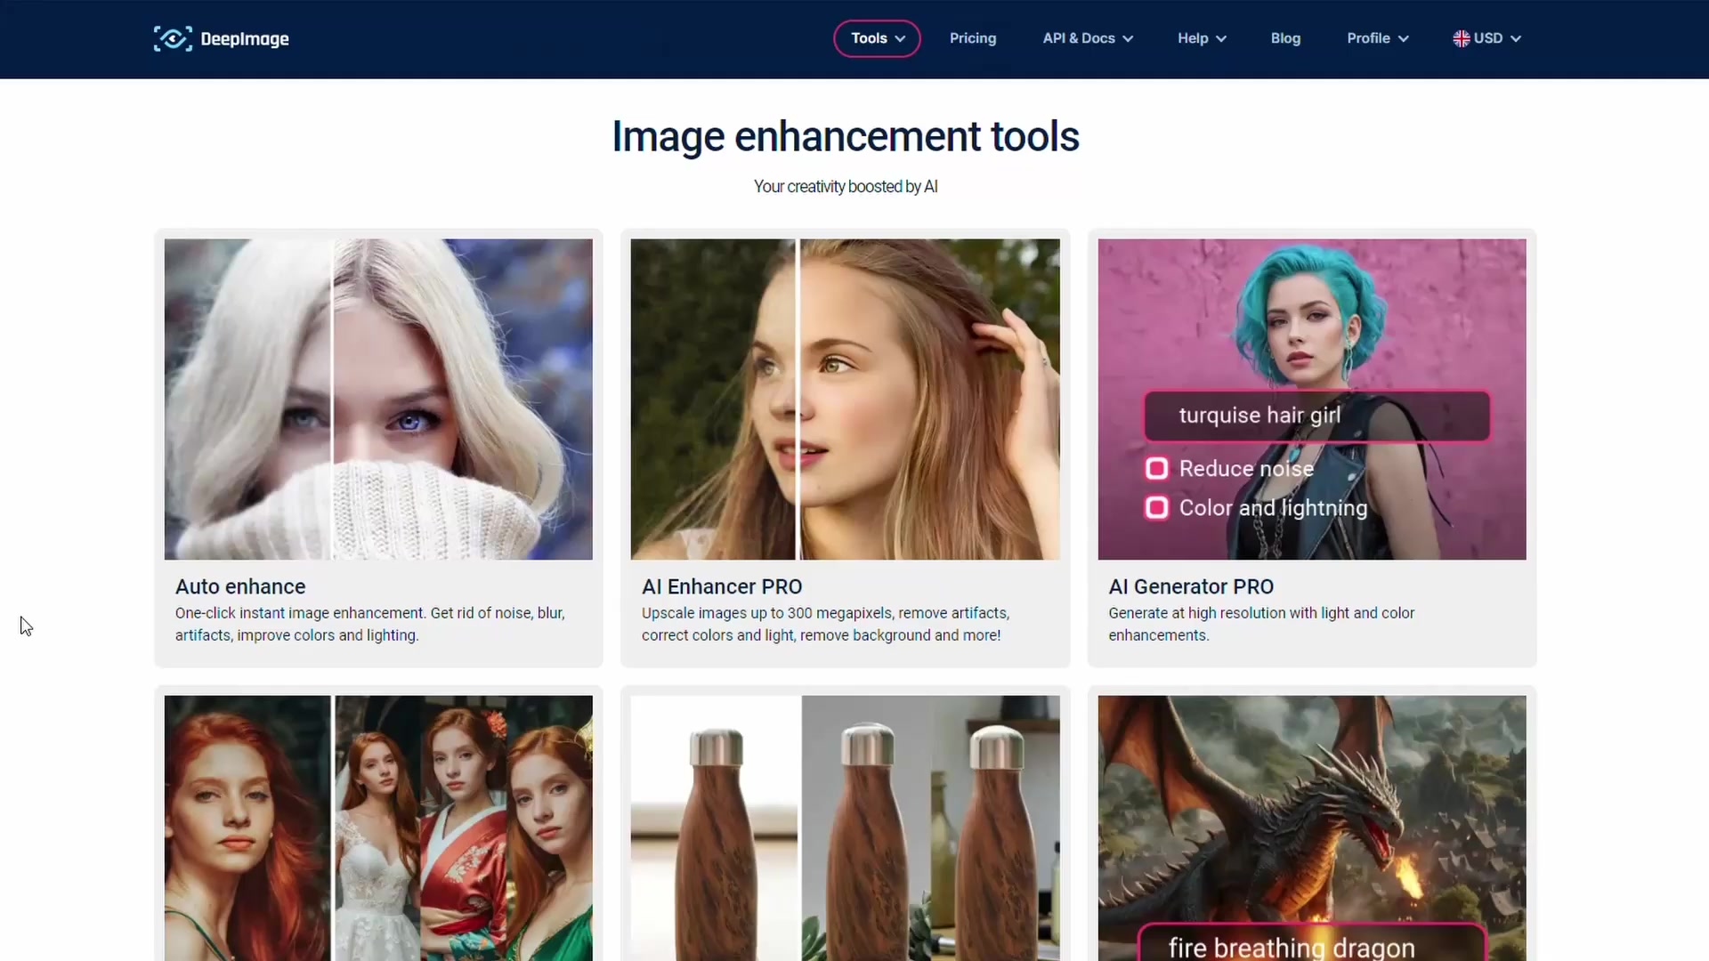Click the wooden bottles product card image
This screenshot has width=1709, height=961.
[845, 828]
